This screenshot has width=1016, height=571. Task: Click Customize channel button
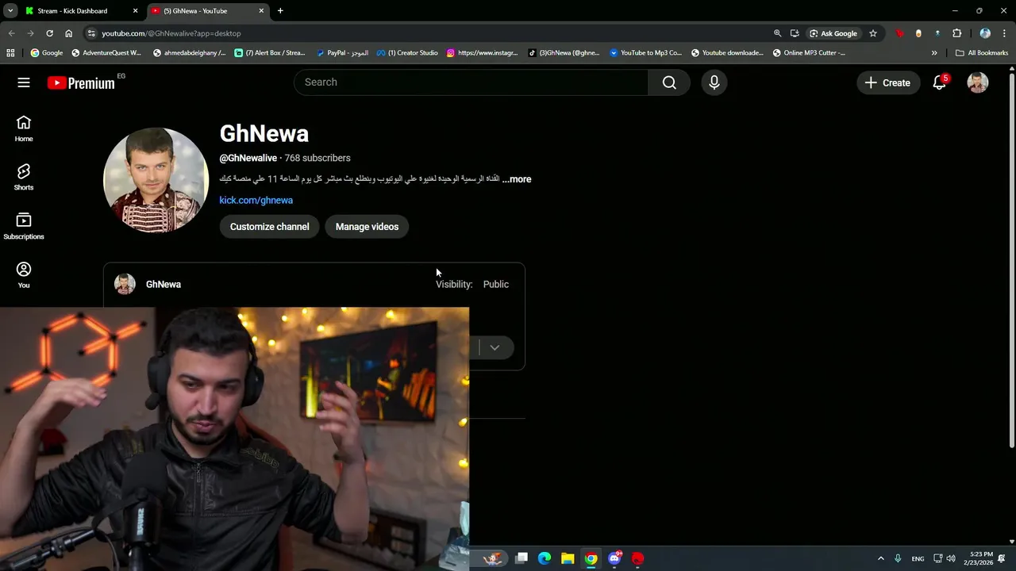pyautogui.click(x=270, y=227)
